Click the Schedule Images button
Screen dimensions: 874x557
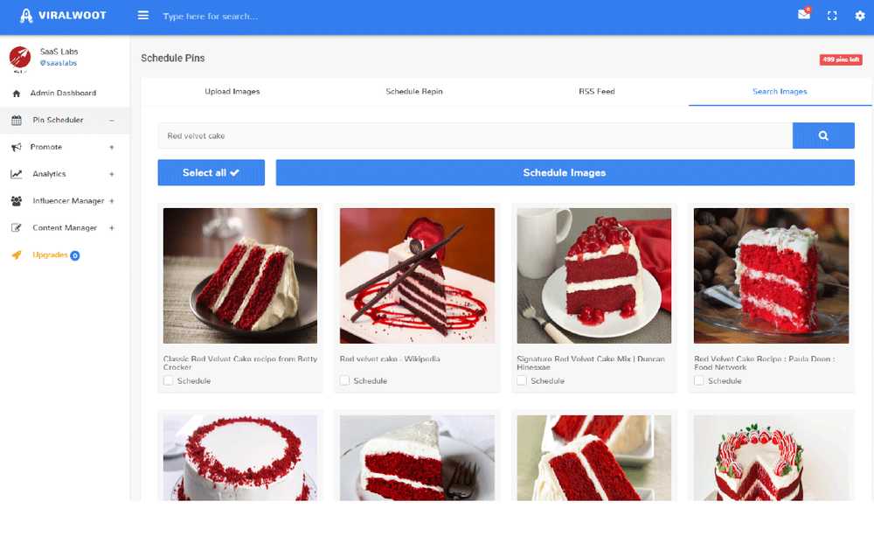(x=565, y=172)
